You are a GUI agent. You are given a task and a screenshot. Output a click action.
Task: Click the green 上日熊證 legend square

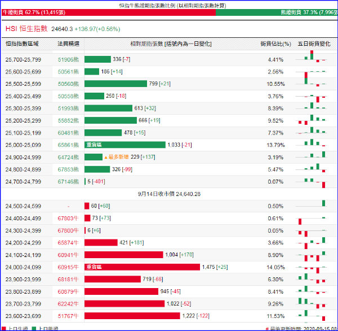pyautogui.click(x=34, y=329)
